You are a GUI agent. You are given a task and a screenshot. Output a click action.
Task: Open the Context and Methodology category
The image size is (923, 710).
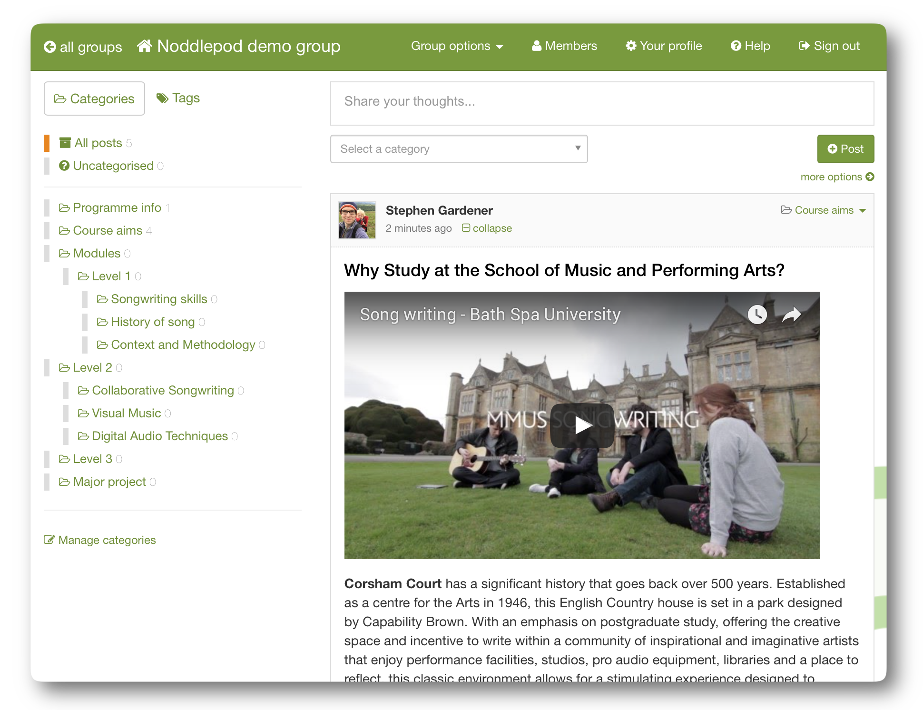(181, 345)
